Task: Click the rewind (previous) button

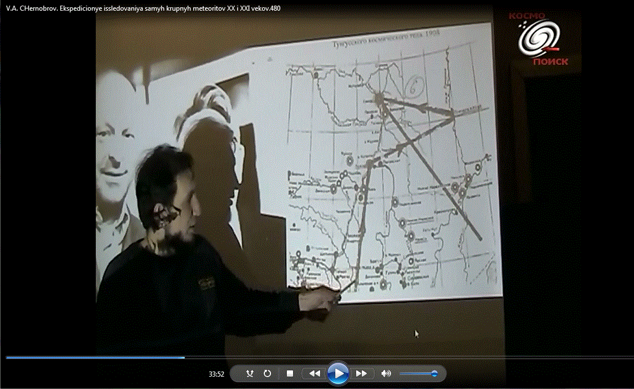Action: tap(314, 374)
